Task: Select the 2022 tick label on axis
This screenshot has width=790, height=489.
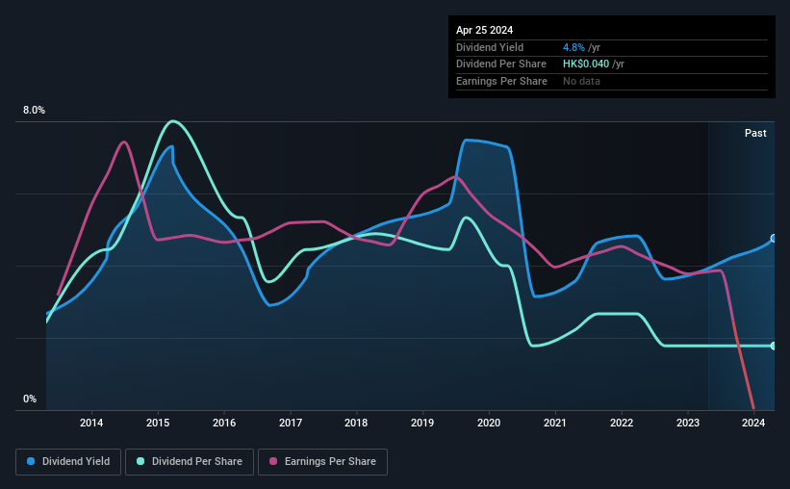Action: click(x=622, y=423)
